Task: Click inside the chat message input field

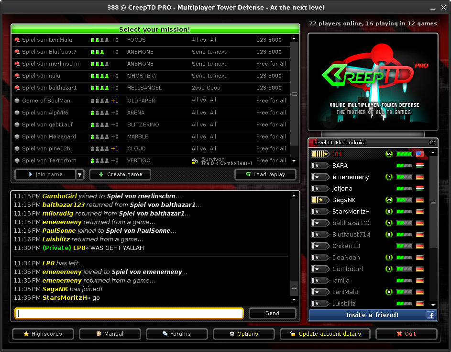Action: [x=129, y=313]
